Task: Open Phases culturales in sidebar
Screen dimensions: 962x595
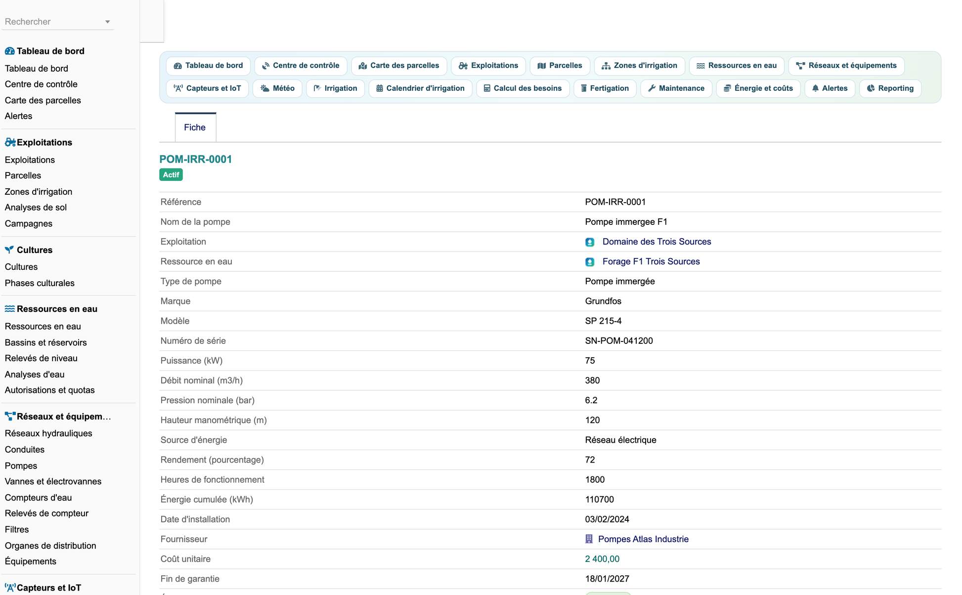Action: click(x=40, y=283)
